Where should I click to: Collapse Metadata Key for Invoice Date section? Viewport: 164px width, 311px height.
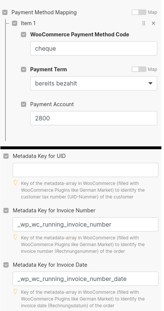(6, 265)
